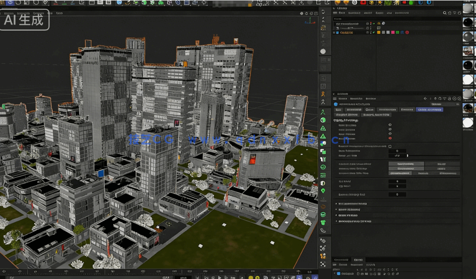476x279 pixels.
Task: Enable the checkbox in the attribute settings panel
Action: point(390,146)
